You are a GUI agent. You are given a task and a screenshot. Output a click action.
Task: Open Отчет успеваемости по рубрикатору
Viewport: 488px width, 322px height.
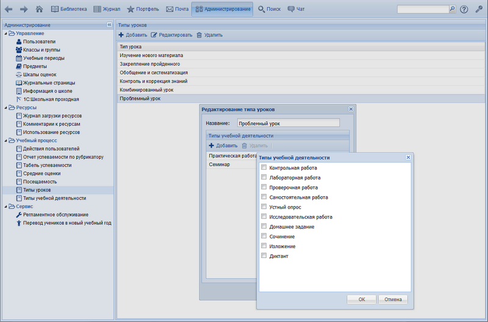tap(63, 157)
